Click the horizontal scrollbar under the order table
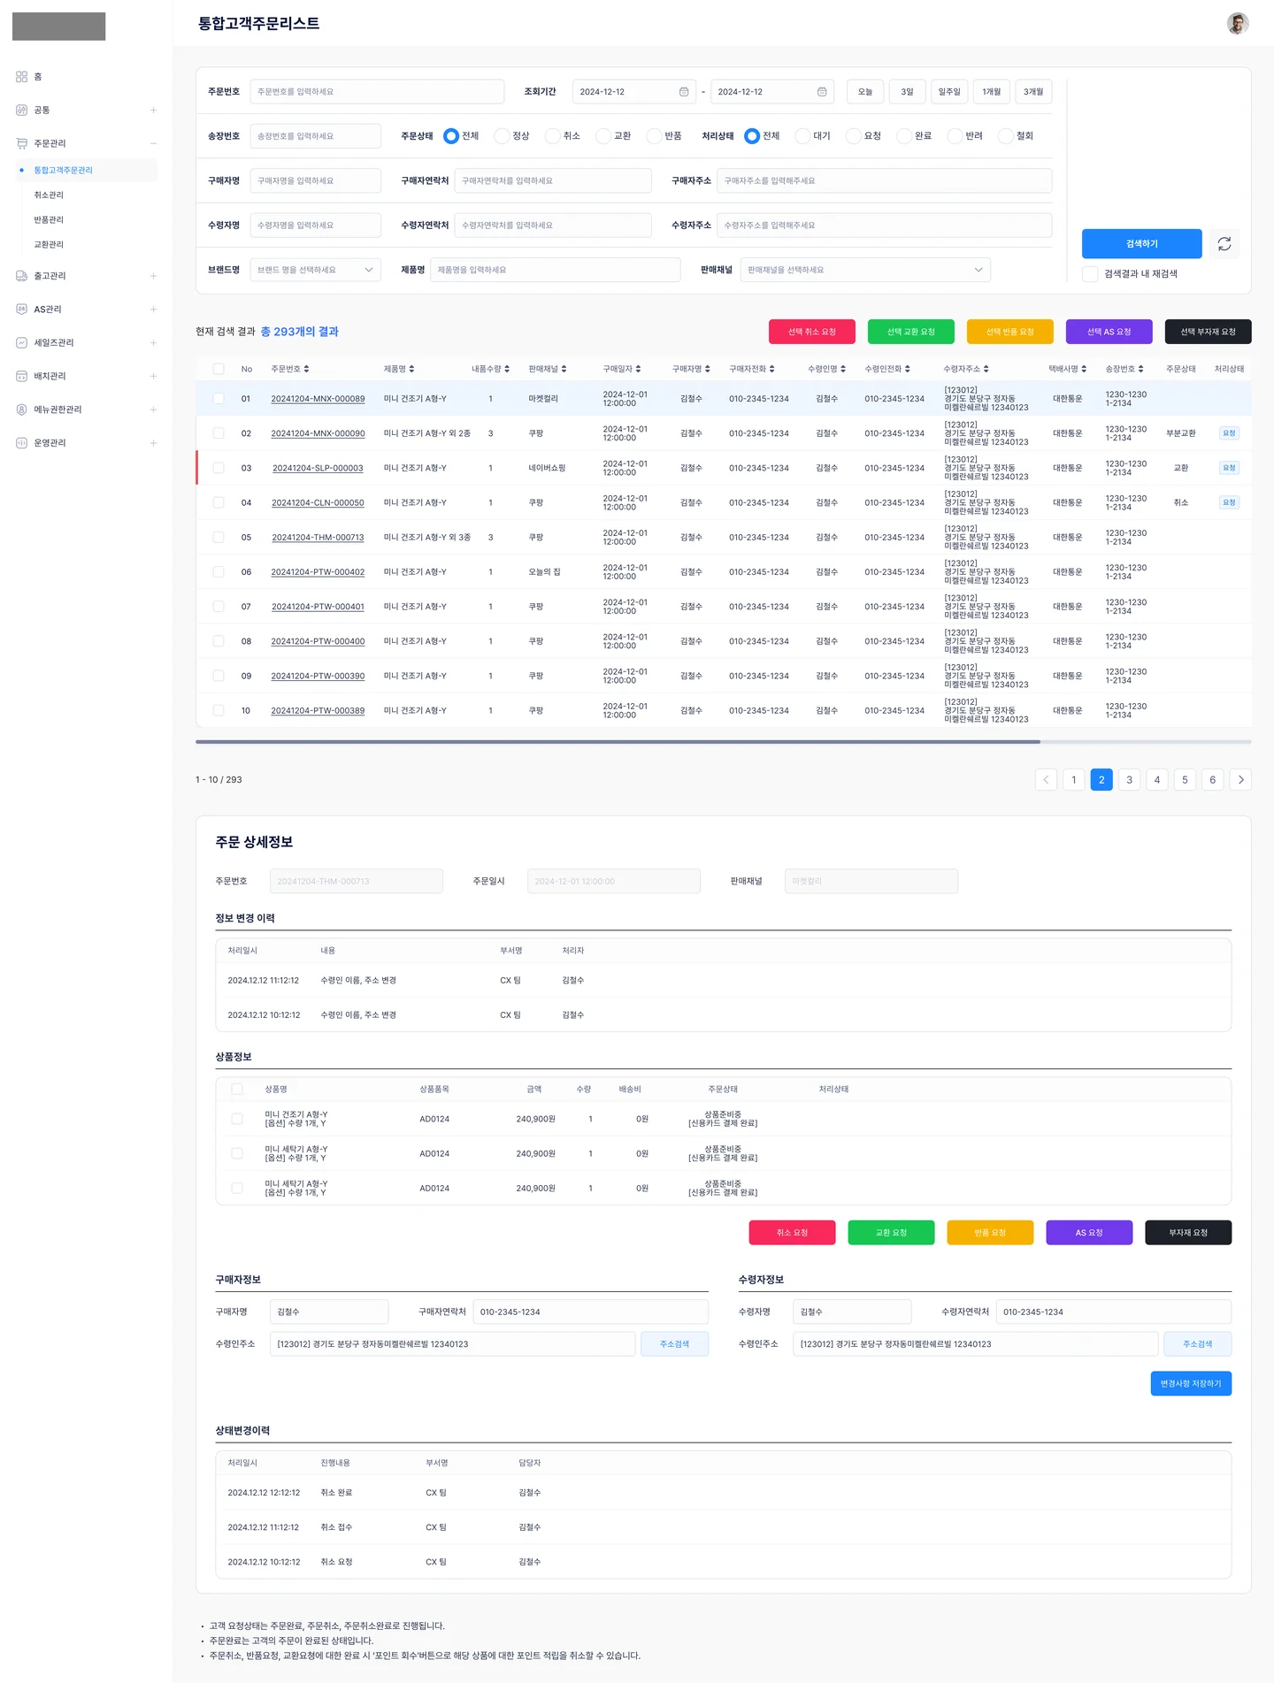 click(x=618, y=742)
